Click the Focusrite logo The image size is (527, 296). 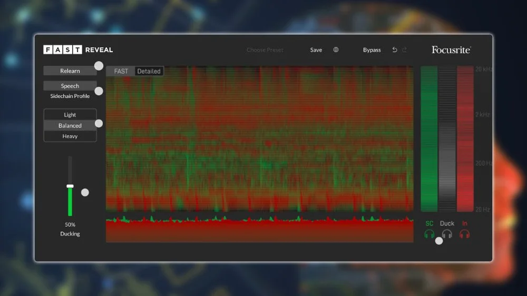pyautogui.click(x=452, y=50)
